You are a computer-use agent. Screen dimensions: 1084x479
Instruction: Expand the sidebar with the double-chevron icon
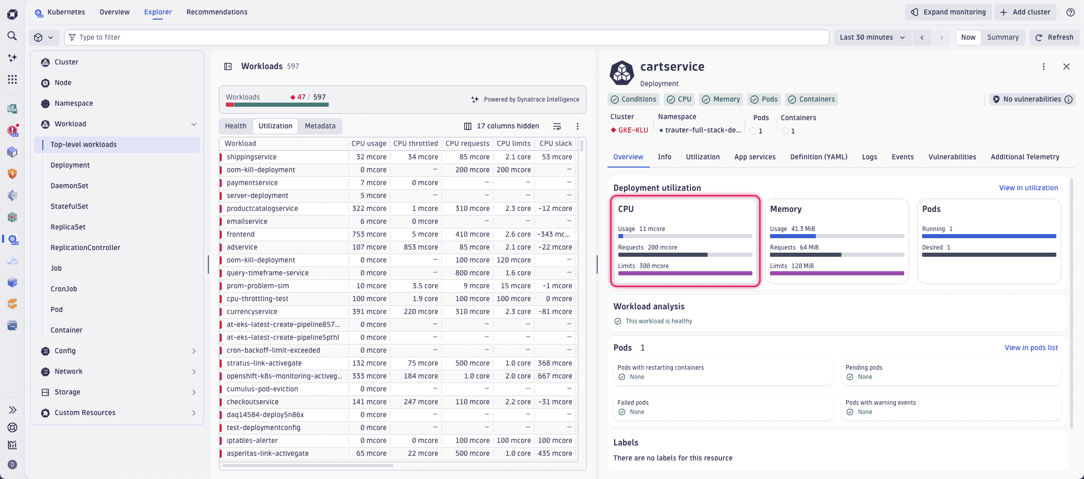tap(12, 409)
